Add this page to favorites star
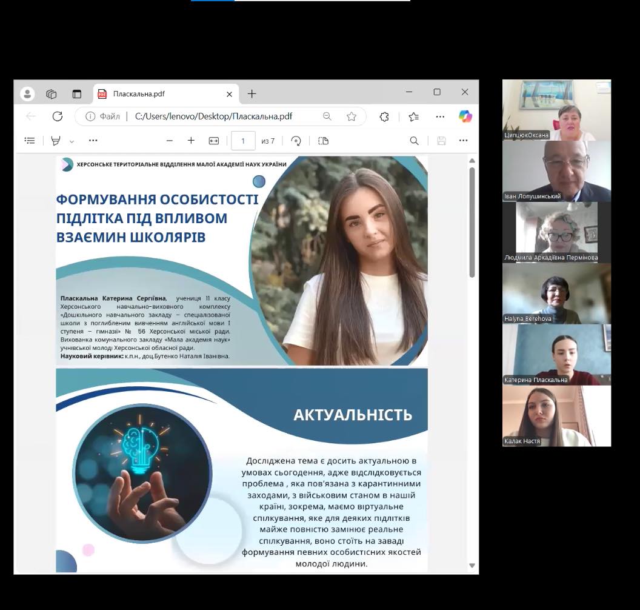The width and height of the screenshot is (640, 610). click(x=352, y=116)
